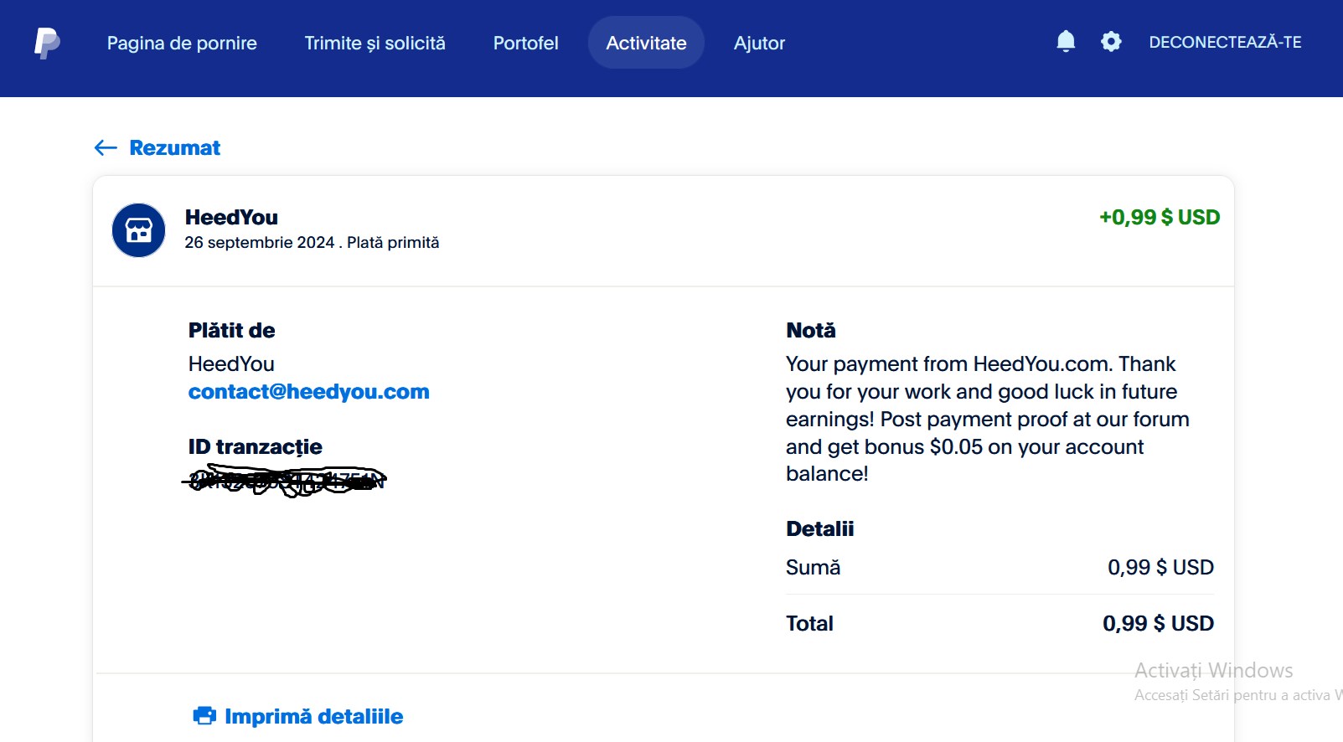Click the HeedYou store avatar icon
The image size is (1343, 742).
coord(139,230)
